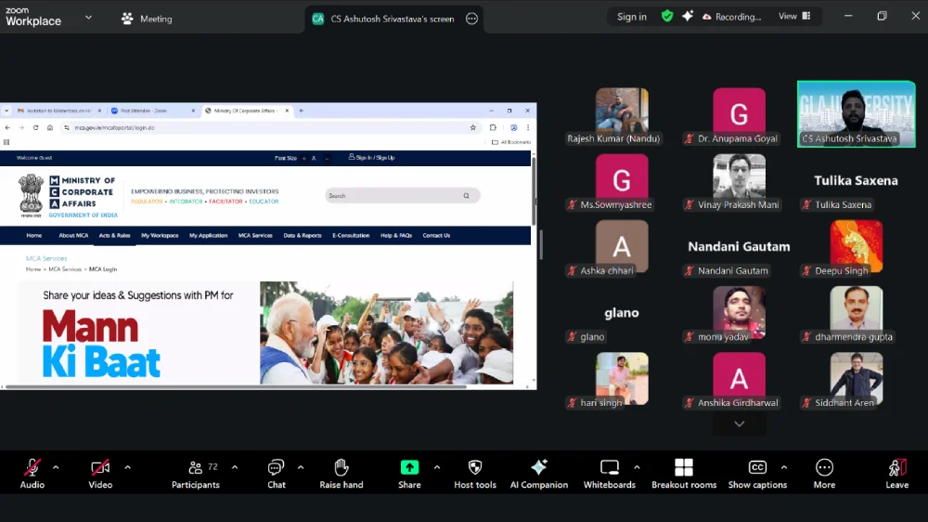The image size is (928, 522).
Task: Open Whiteboards
Action: [609, 472]
